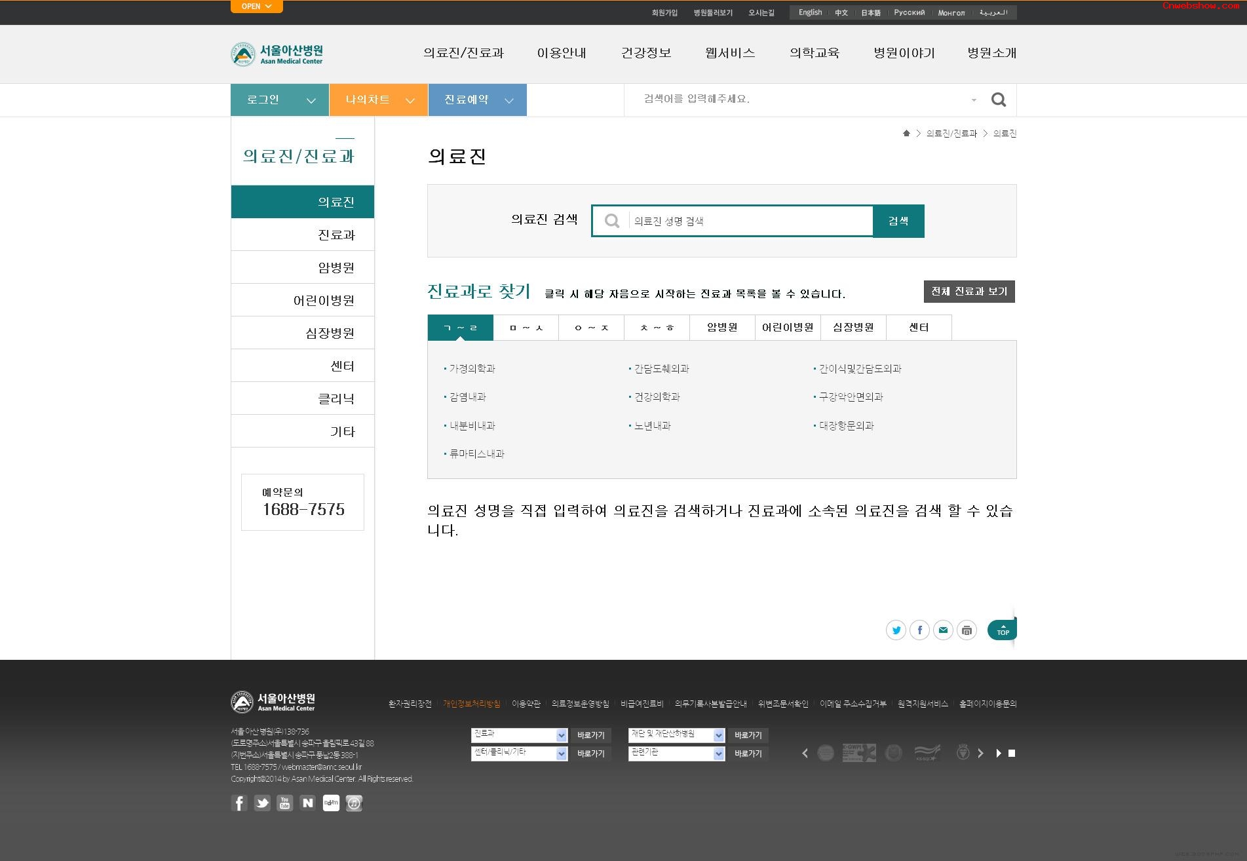This screenshot has height=861, width=1247.
Task: Expand the 로그인 dropdown
Action: 280,100
